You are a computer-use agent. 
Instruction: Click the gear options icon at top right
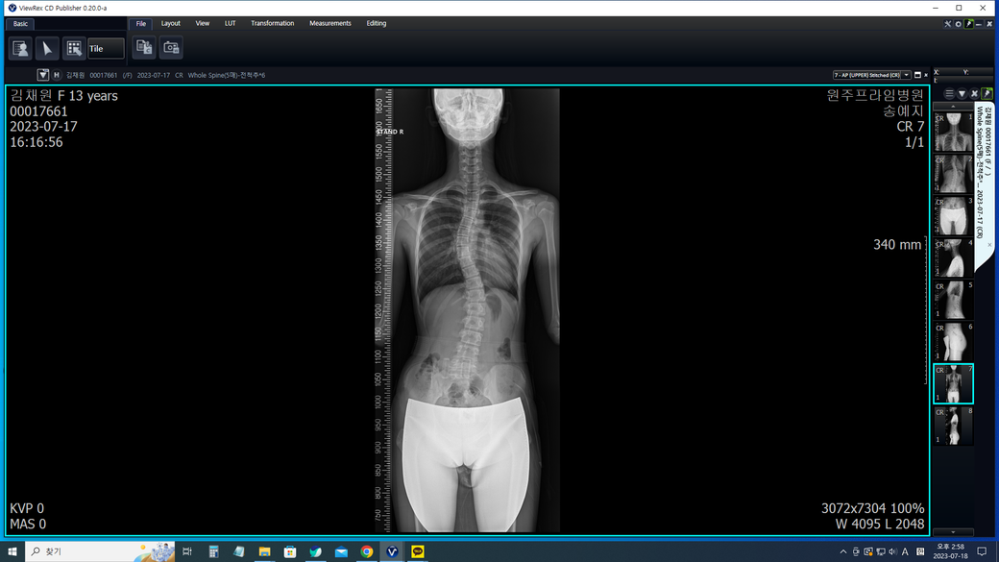click(x=958, y=24)
